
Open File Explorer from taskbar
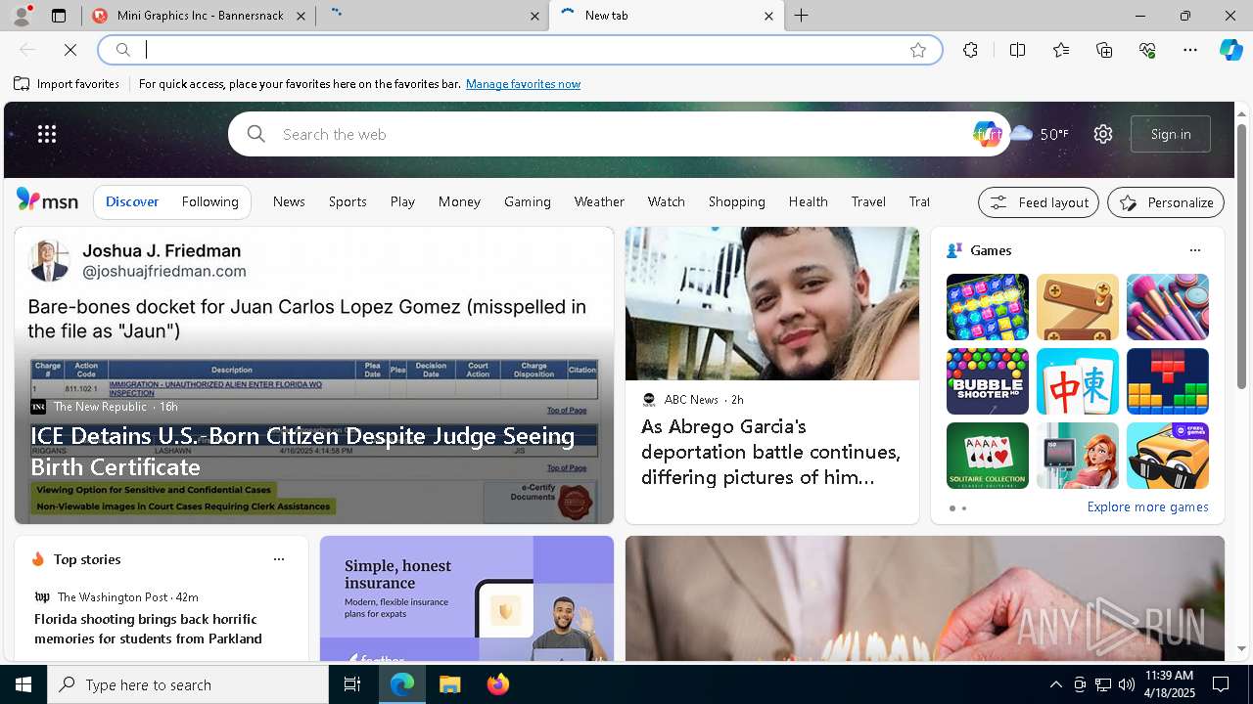point(449,684)
